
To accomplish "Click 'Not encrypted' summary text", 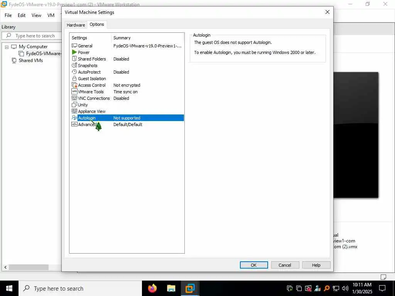I will [127, 85].
